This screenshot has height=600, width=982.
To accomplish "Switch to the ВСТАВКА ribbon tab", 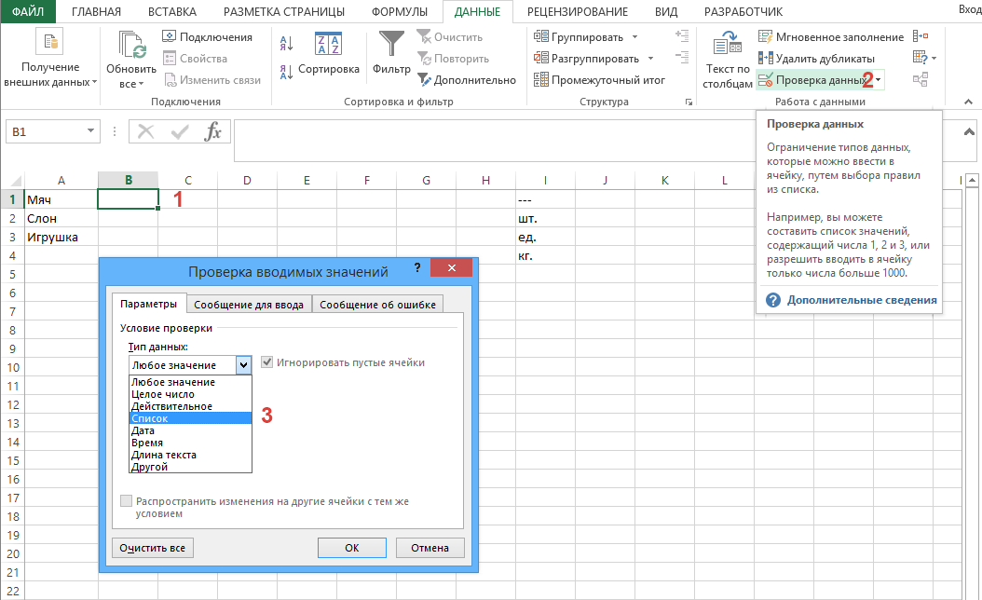I will tap(172, 11).
